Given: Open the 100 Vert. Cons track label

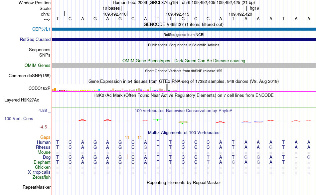Looking at the screenshot, I should tap(19, 118).
